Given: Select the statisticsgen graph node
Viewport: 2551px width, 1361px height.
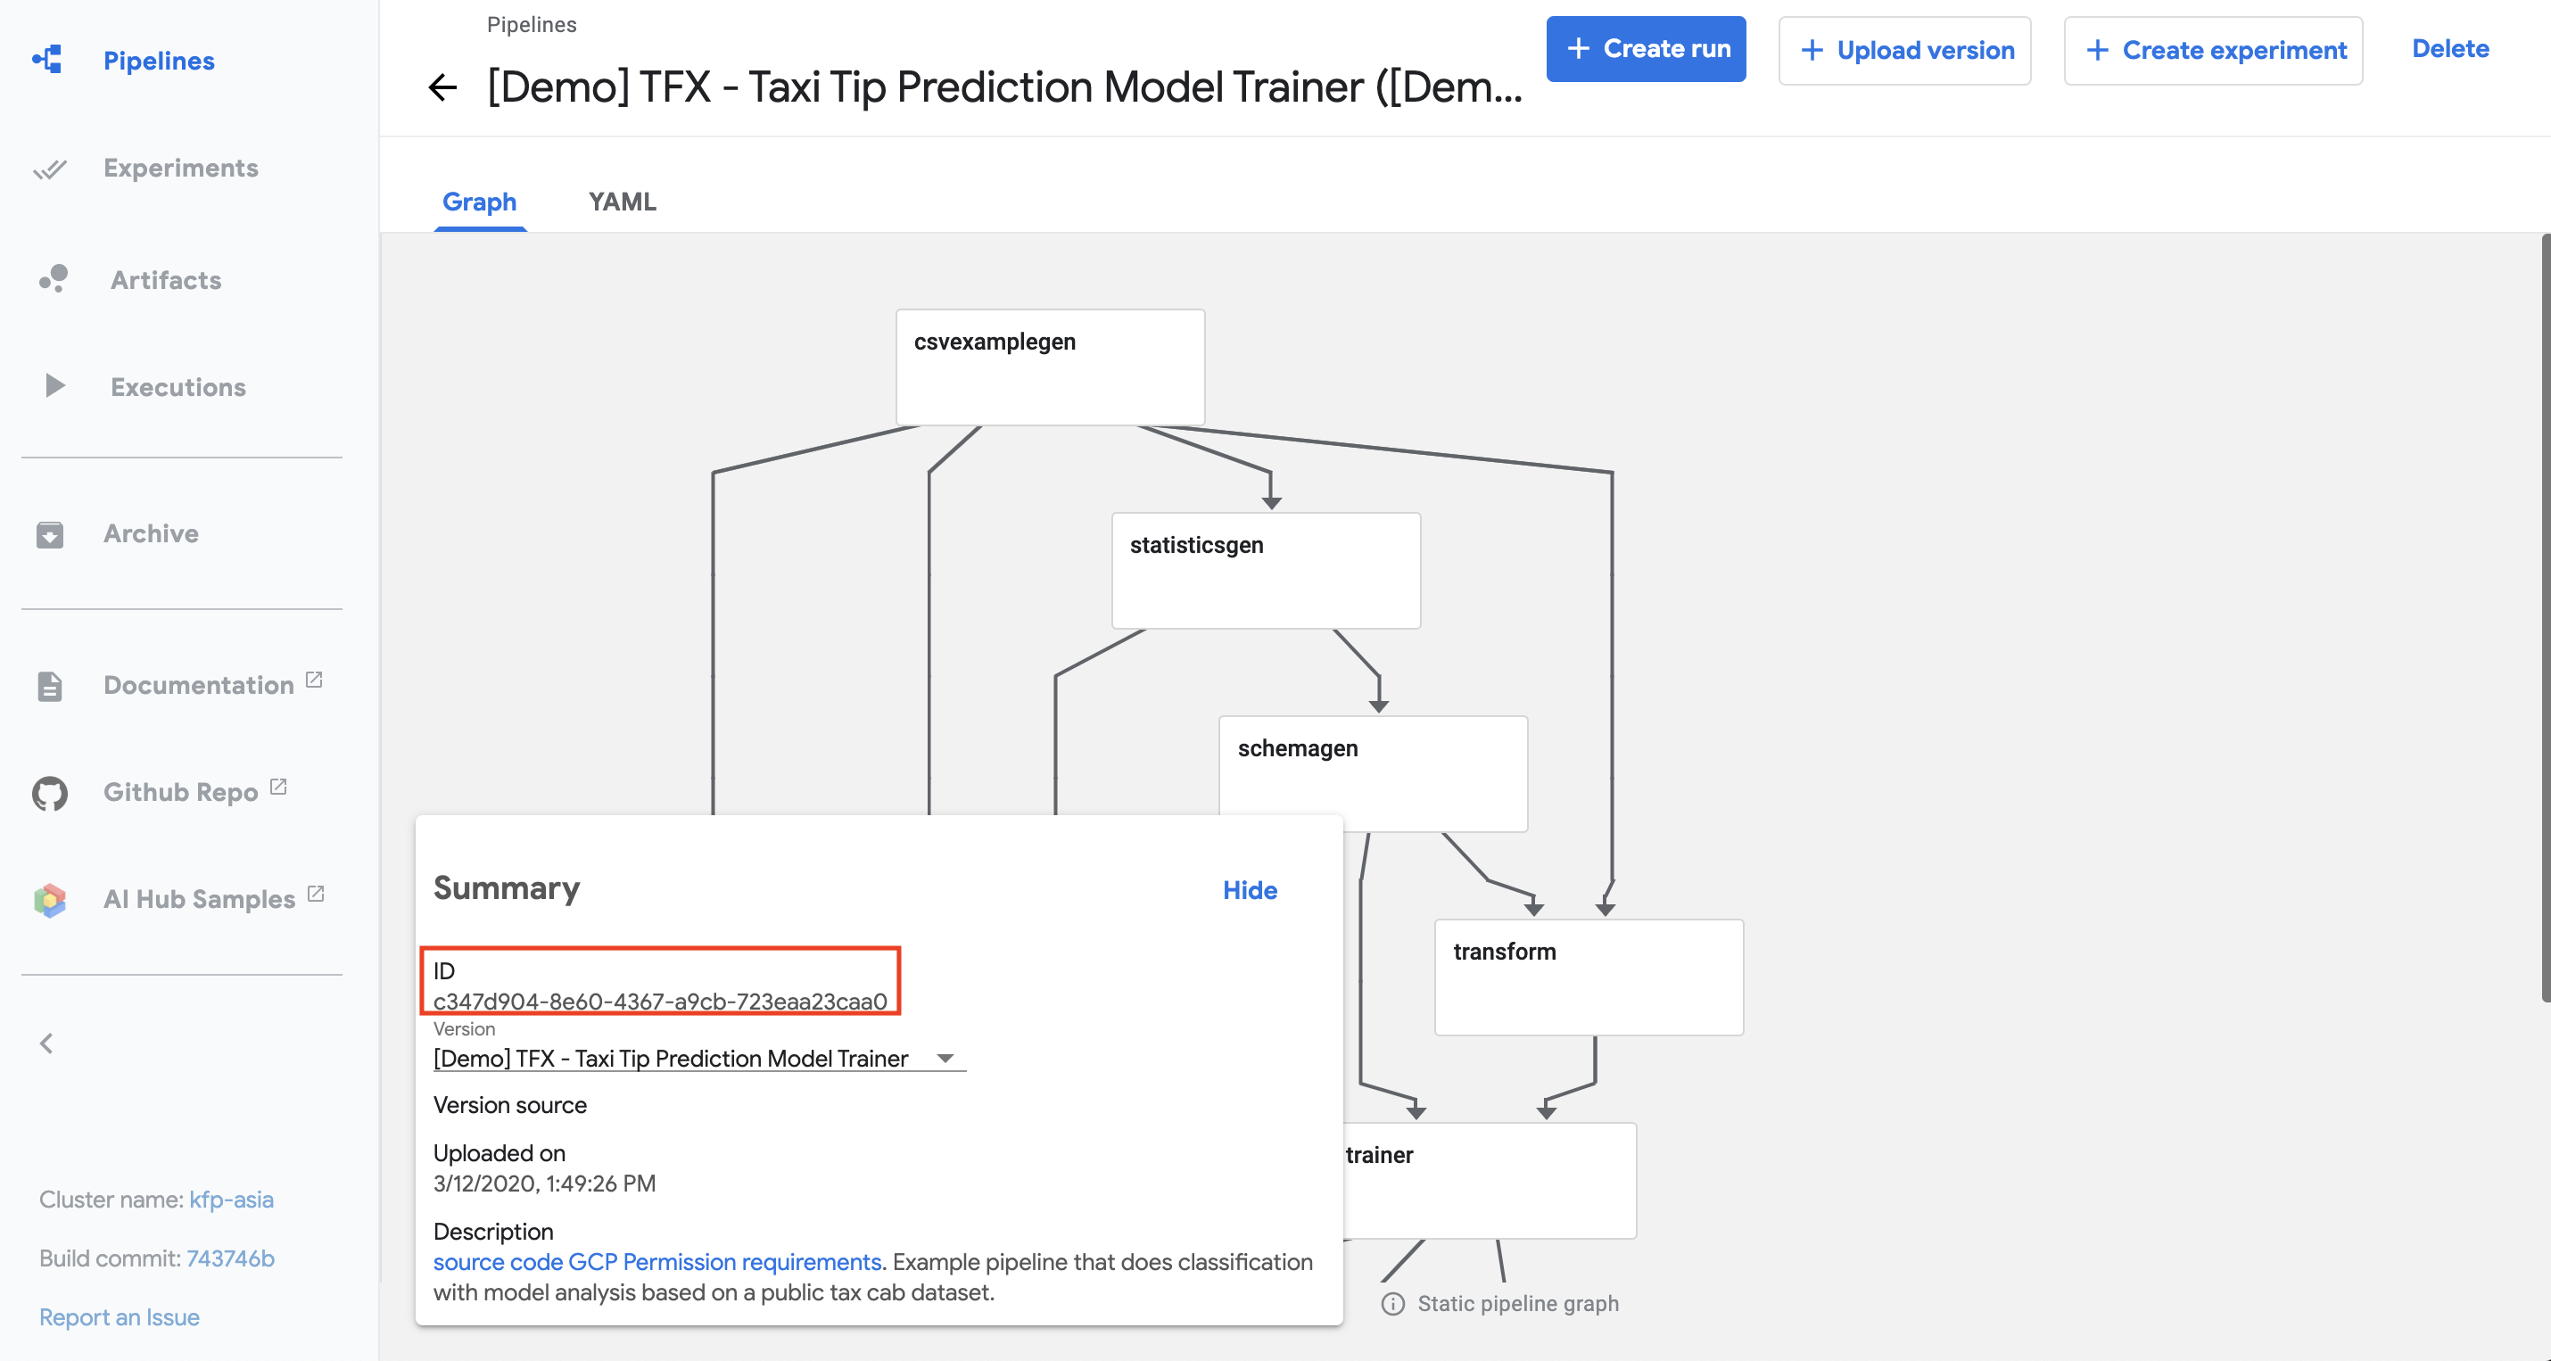Looking at the screenshot, I should (1266, 571).
